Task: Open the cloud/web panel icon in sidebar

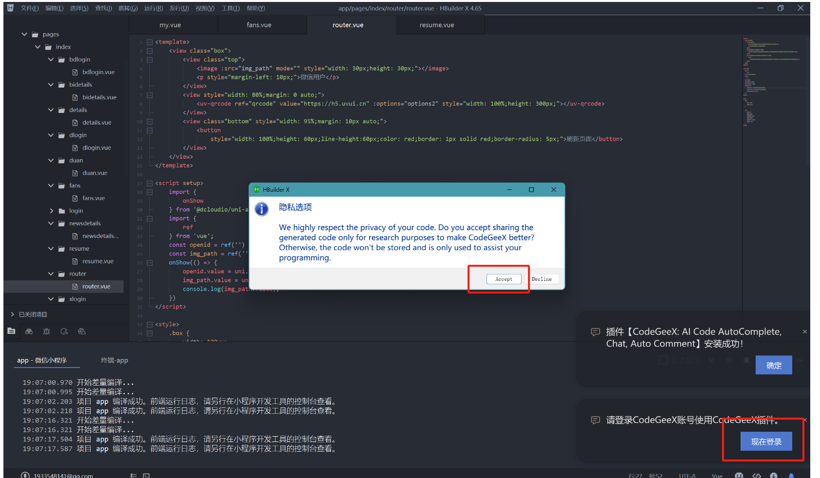Action: [81, 331]
